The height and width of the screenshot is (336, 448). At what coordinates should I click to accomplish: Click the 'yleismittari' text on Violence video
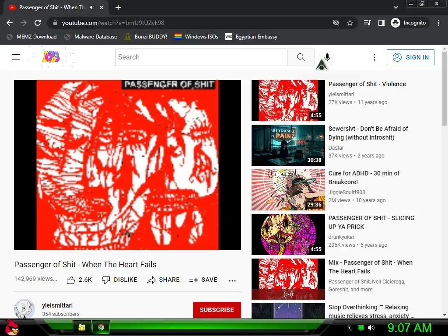coord(341,94)
